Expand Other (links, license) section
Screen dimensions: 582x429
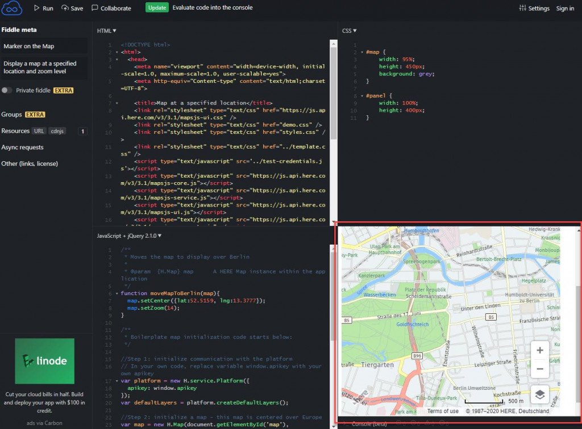[30, 163]
